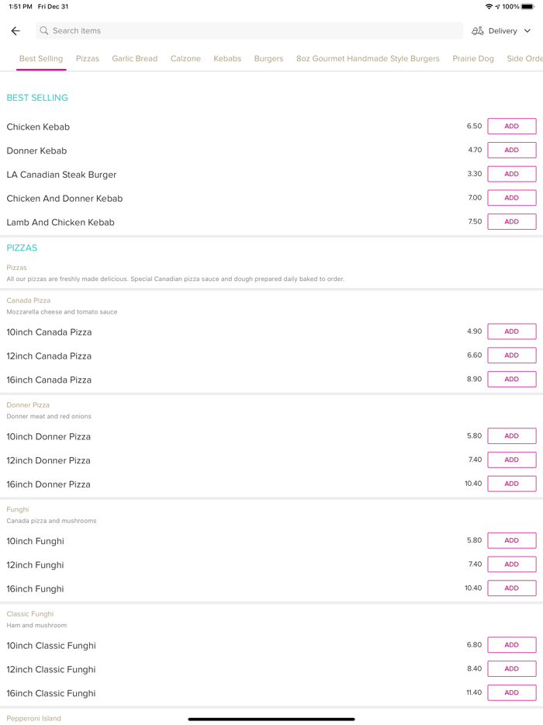Add 16inch Donner Pizza
This screenshot has width=543, height=725.
[x=511, y=484]
